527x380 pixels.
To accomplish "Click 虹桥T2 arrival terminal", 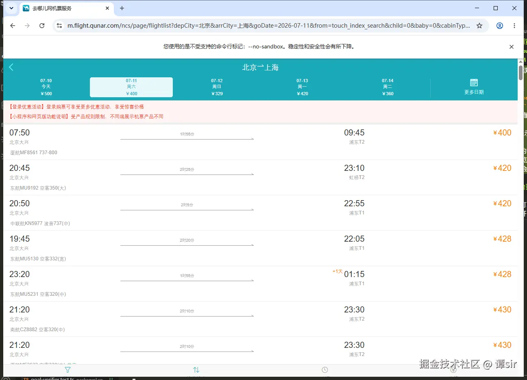I will tap(357, 178).
